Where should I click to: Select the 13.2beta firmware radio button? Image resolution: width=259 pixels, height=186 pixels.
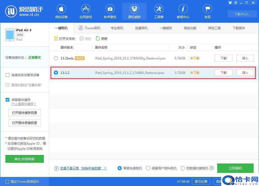point(56,58)
